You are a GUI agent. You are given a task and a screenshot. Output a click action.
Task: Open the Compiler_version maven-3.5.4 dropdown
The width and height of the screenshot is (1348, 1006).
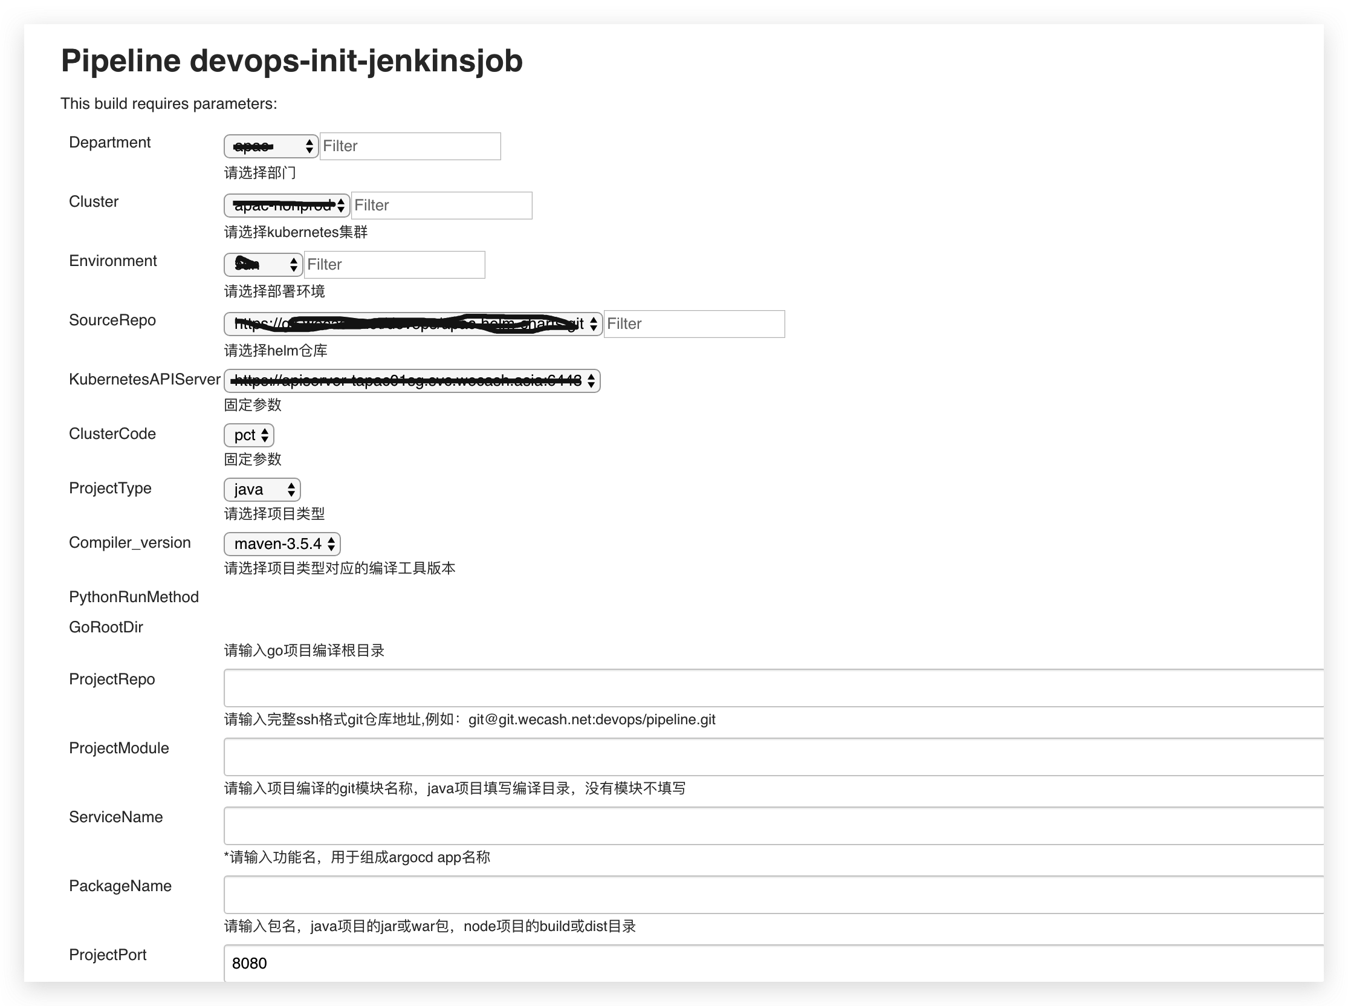[x=282, y=544]
